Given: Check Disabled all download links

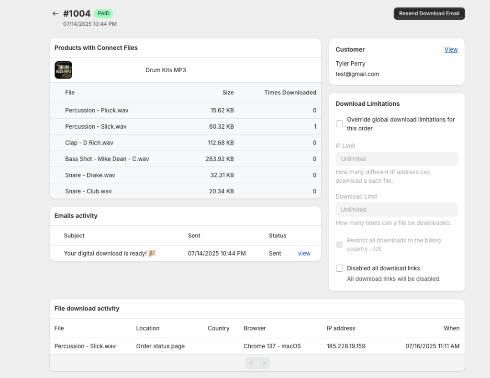Looking at the screenshot, I should point(339,268).
